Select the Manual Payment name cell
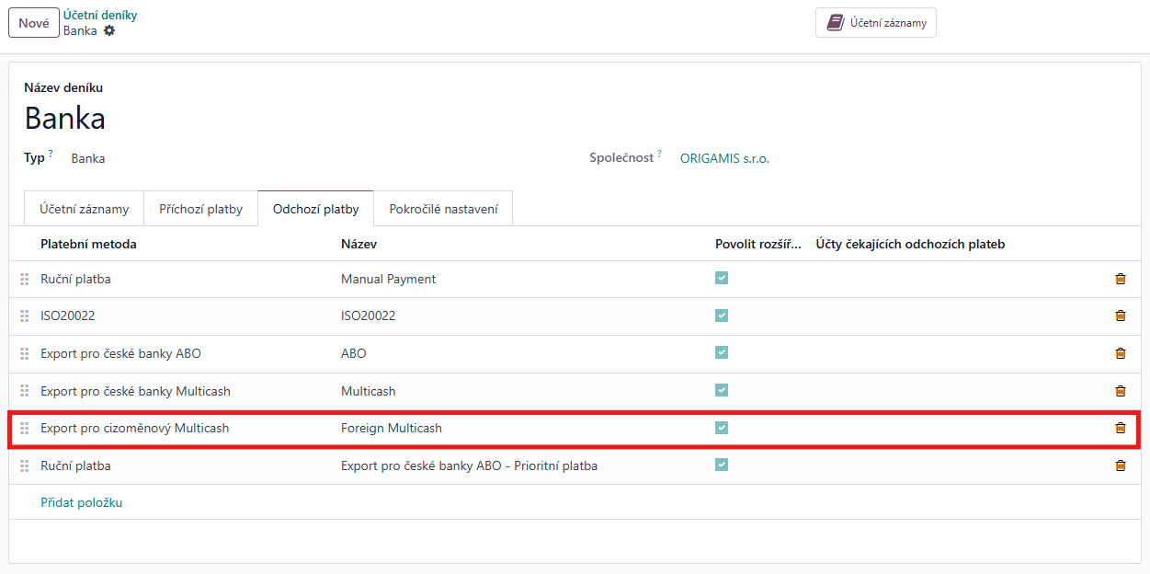1150x574 pixels. point(389,279)
